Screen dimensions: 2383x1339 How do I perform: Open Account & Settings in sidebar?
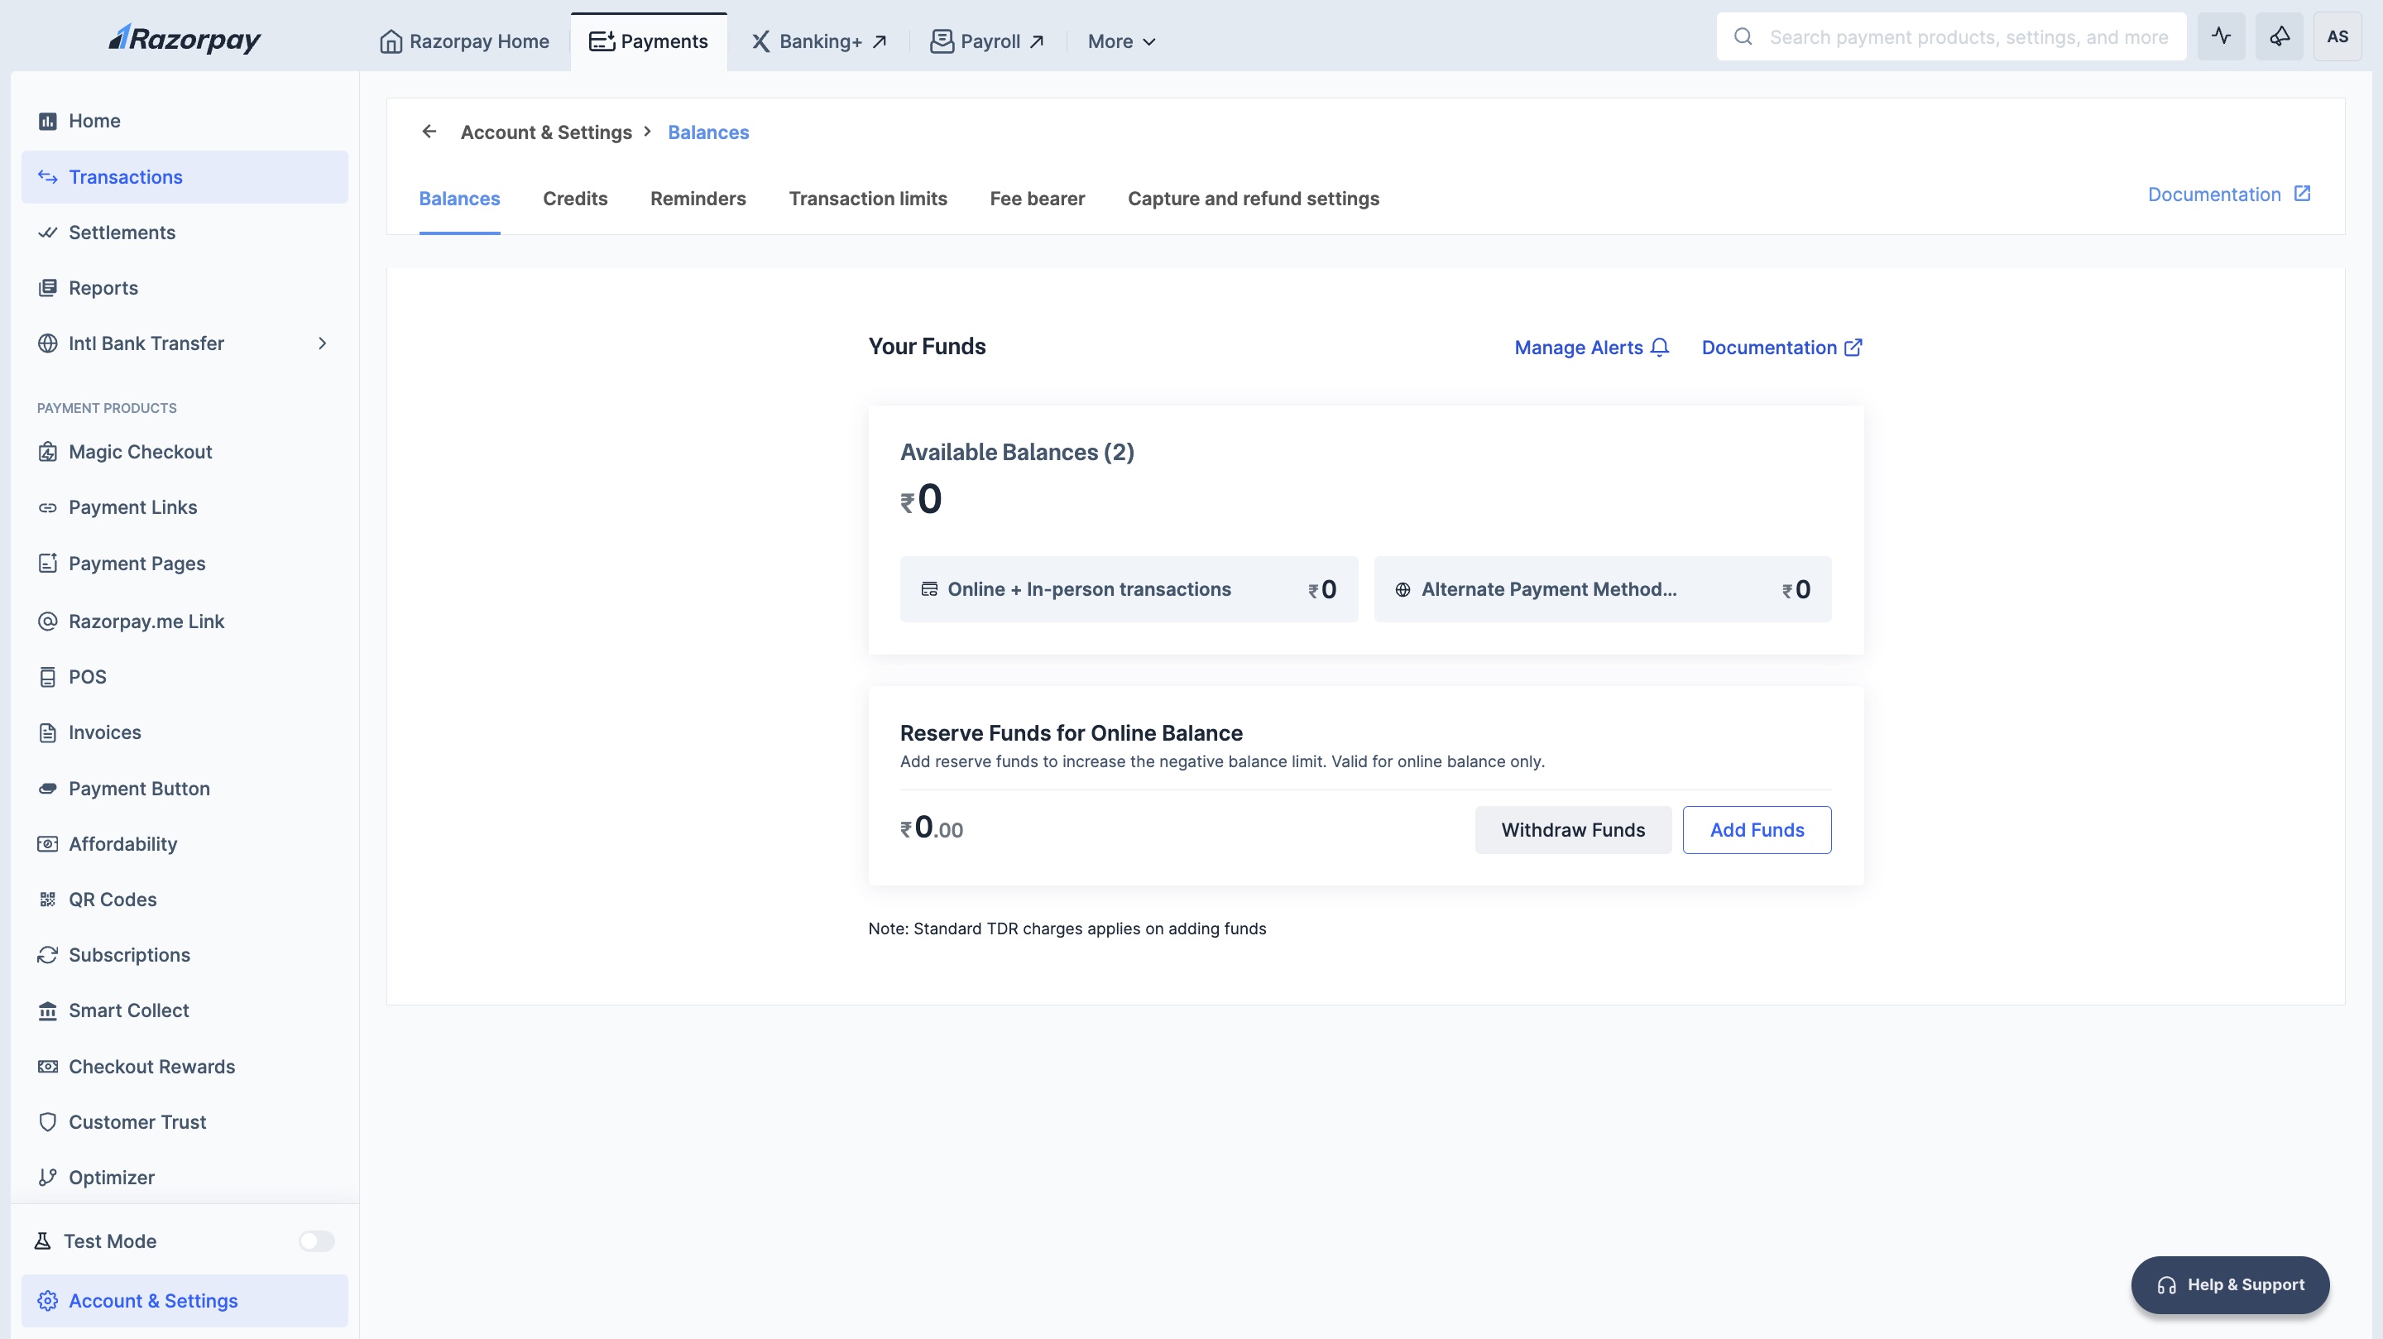tap(185, 1301)
